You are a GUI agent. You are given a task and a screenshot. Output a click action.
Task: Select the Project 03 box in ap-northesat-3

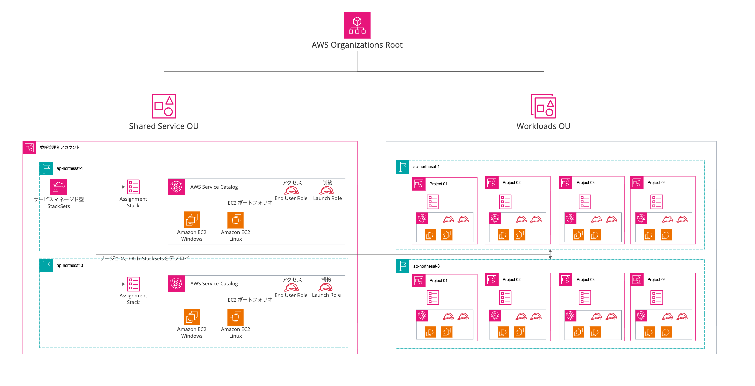pos(591,306)
